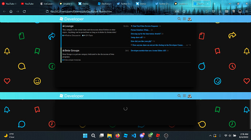Open hamburger menu in the header above Lounge
Image resolution: width=251 pixels, height=140 pixels.
[x=184, y=19]
